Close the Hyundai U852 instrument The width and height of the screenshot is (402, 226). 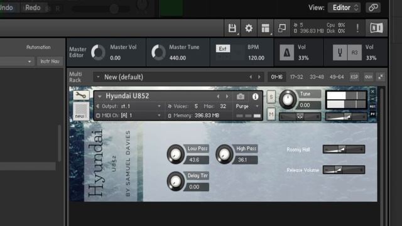372,92
